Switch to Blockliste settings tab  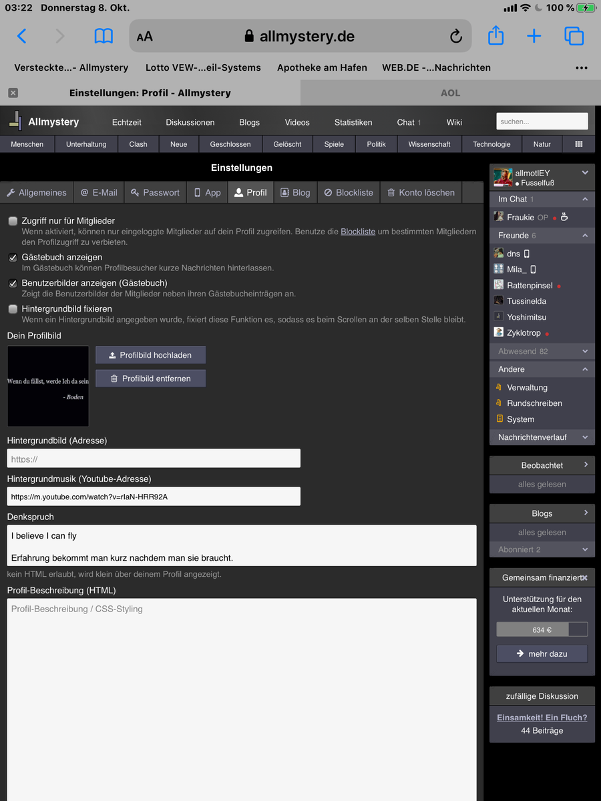coord(349,192)
